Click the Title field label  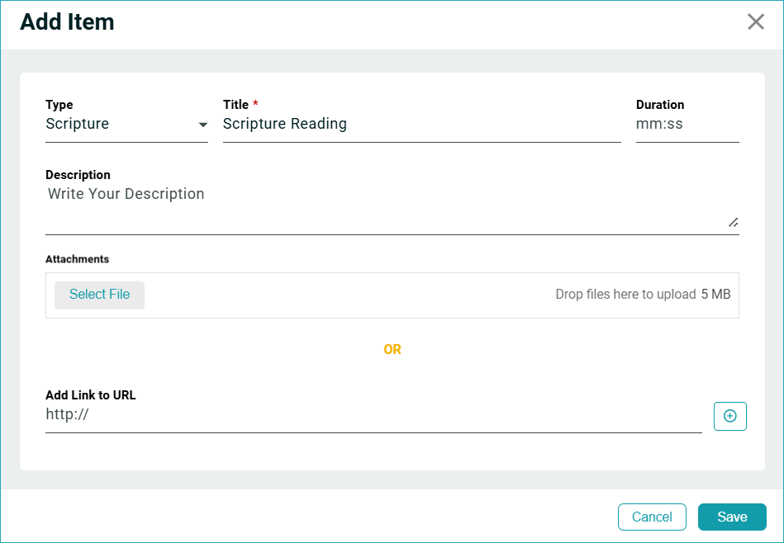(236, 105)
